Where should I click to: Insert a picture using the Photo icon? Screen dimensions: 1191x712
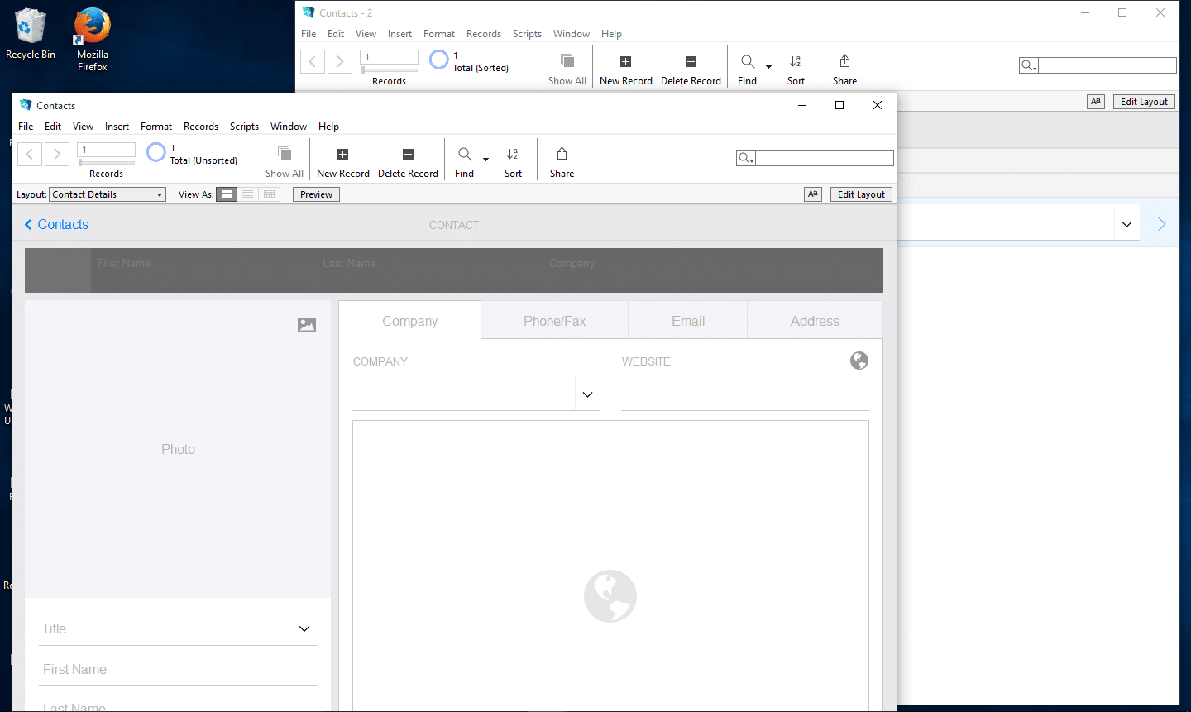[x=307, y=325]
